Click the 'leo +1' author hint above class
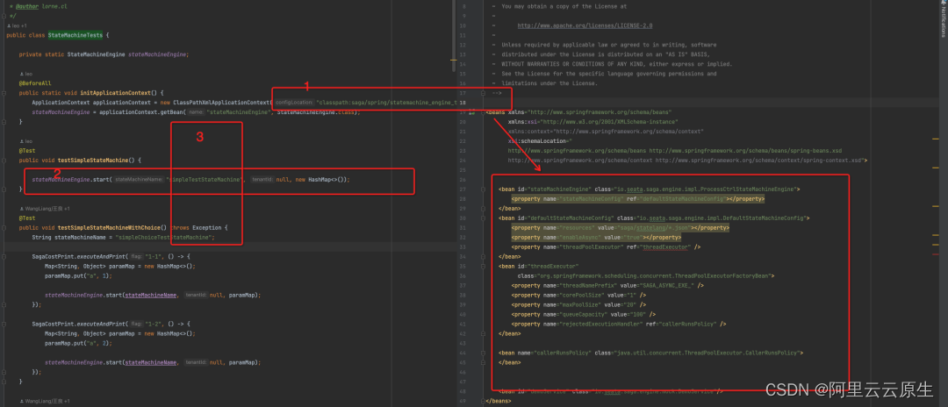The width and height of the screenshot is (948, 407). point(17,26)
